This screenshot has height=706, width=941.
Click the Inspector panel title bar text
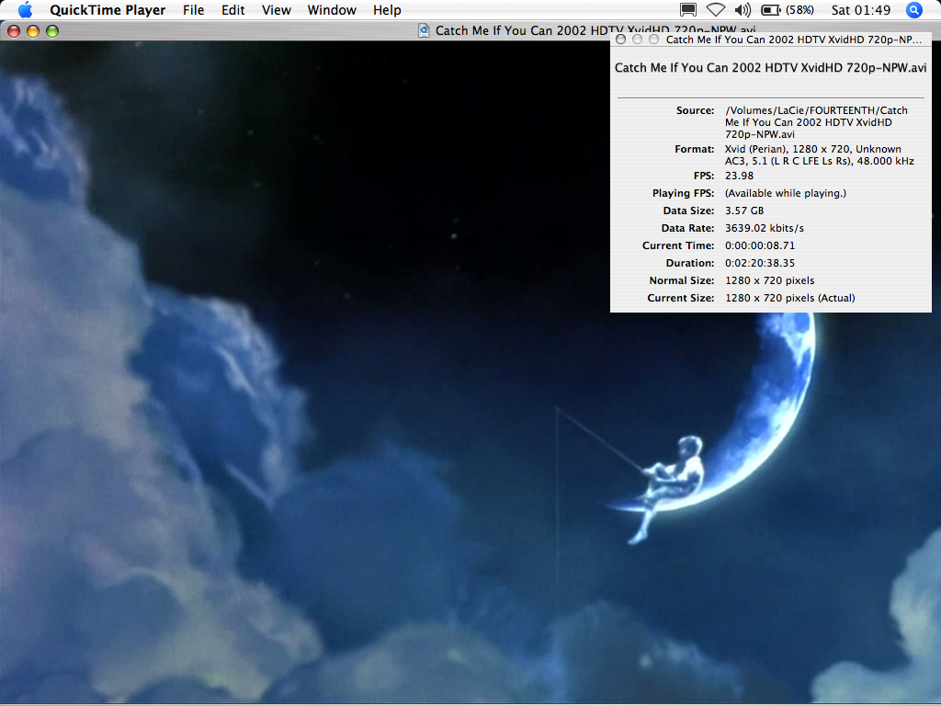[x=793, y=40]
